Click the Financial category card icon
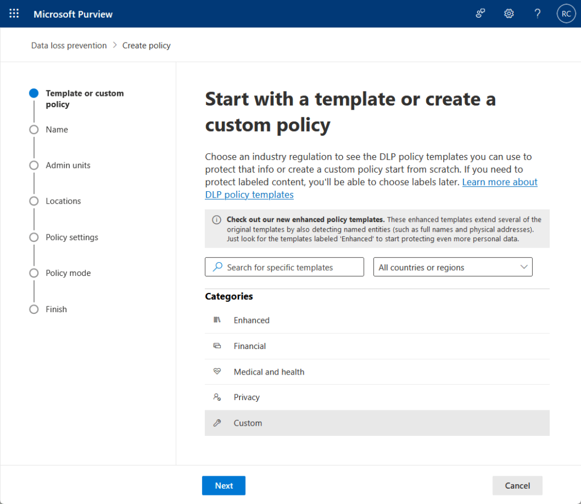Image resolution: width=581 pixels, height=504 pixels. click(x=217, y=346)
